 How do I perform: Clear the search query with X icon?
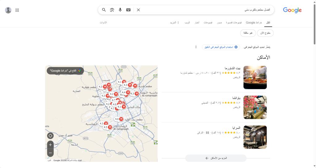138,10
